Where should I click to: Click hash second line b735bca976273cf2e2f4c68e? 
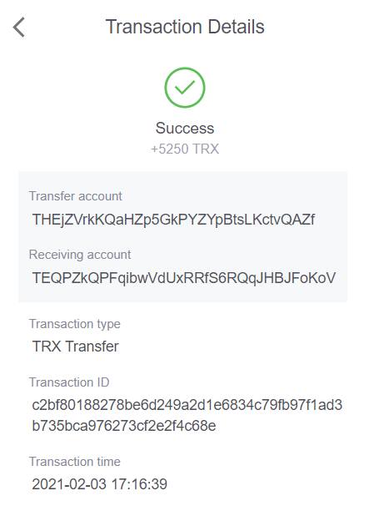[x=124, y=426]
